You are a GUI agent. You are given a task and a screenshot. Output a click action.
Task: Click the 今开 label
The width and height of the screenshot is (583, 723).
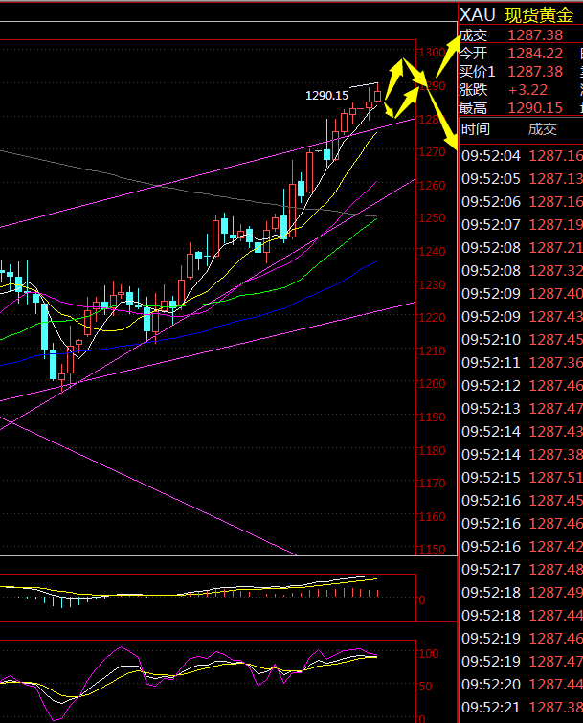473,54
